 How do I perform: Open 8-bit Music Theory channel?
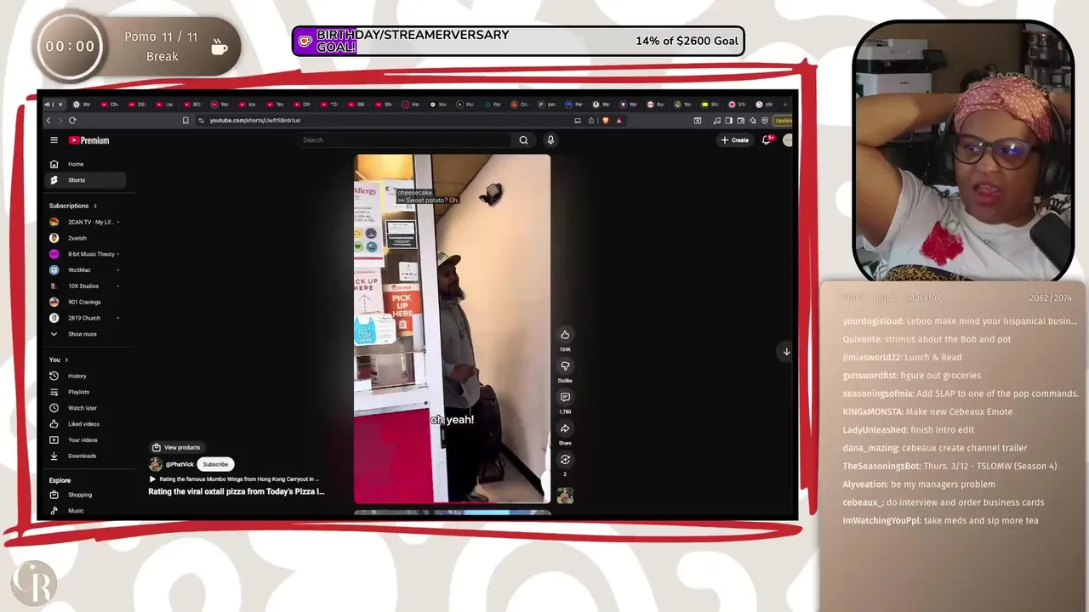87,254
